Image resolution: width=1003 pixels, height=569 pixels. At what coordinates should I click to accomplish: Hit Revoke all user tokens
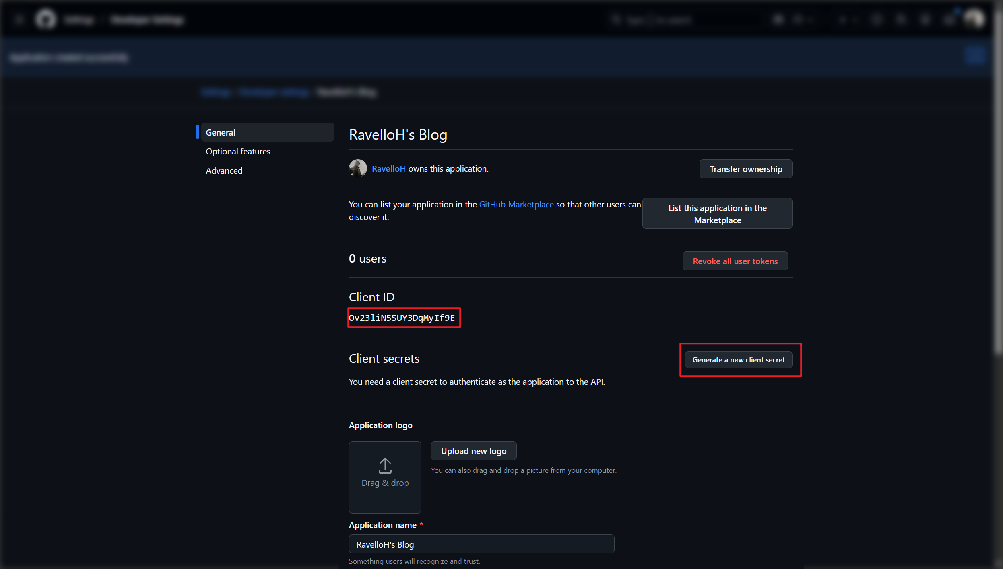click(x=735, y=261)
